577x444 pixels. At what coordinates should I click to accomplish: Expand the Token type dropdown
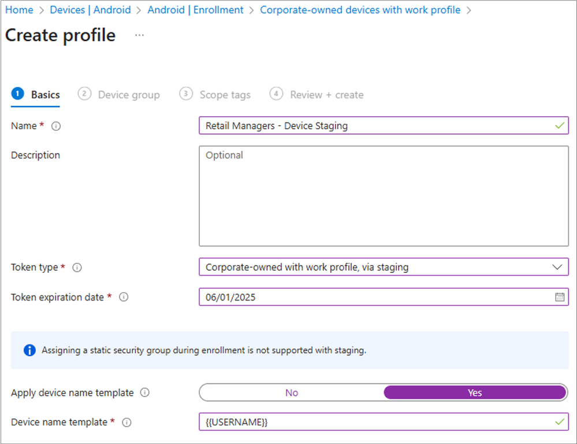tap(557, 267)
